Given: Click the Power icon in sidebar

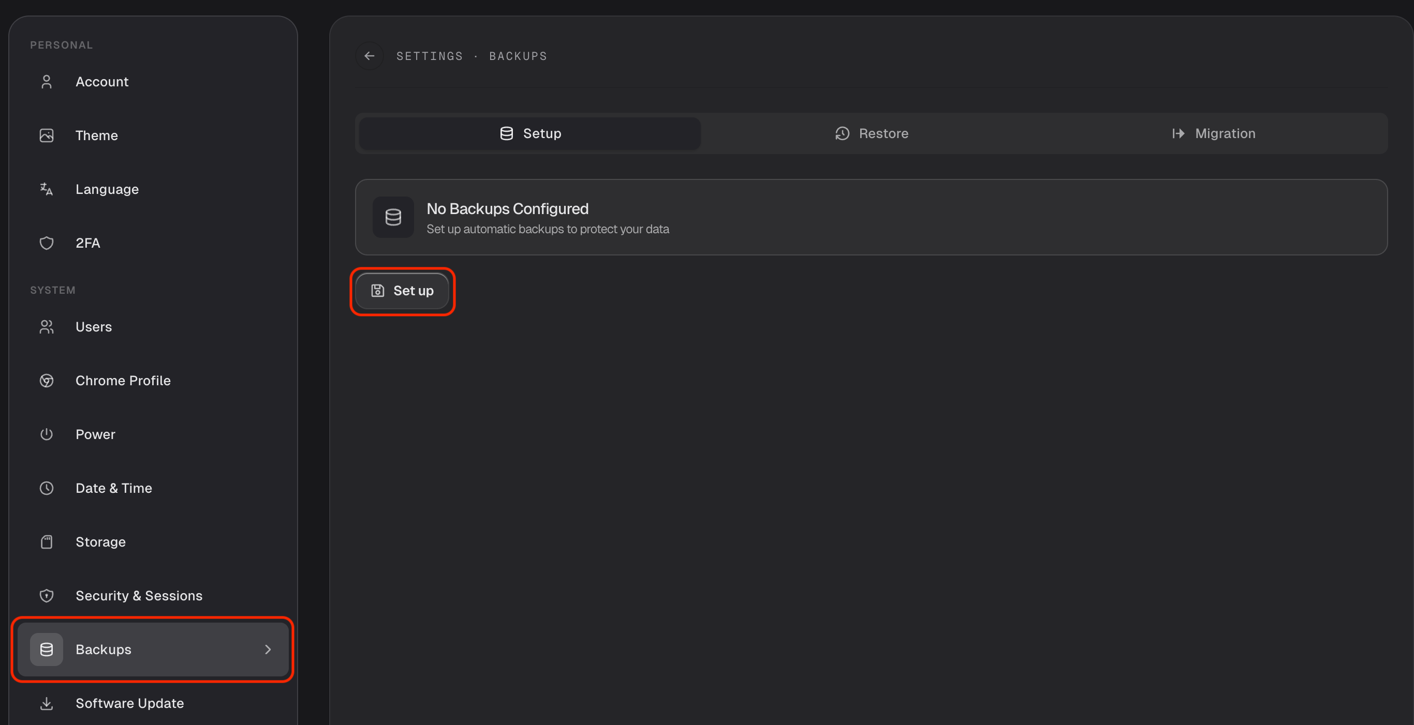Looking at the screenshot, I should coord(47,434).
